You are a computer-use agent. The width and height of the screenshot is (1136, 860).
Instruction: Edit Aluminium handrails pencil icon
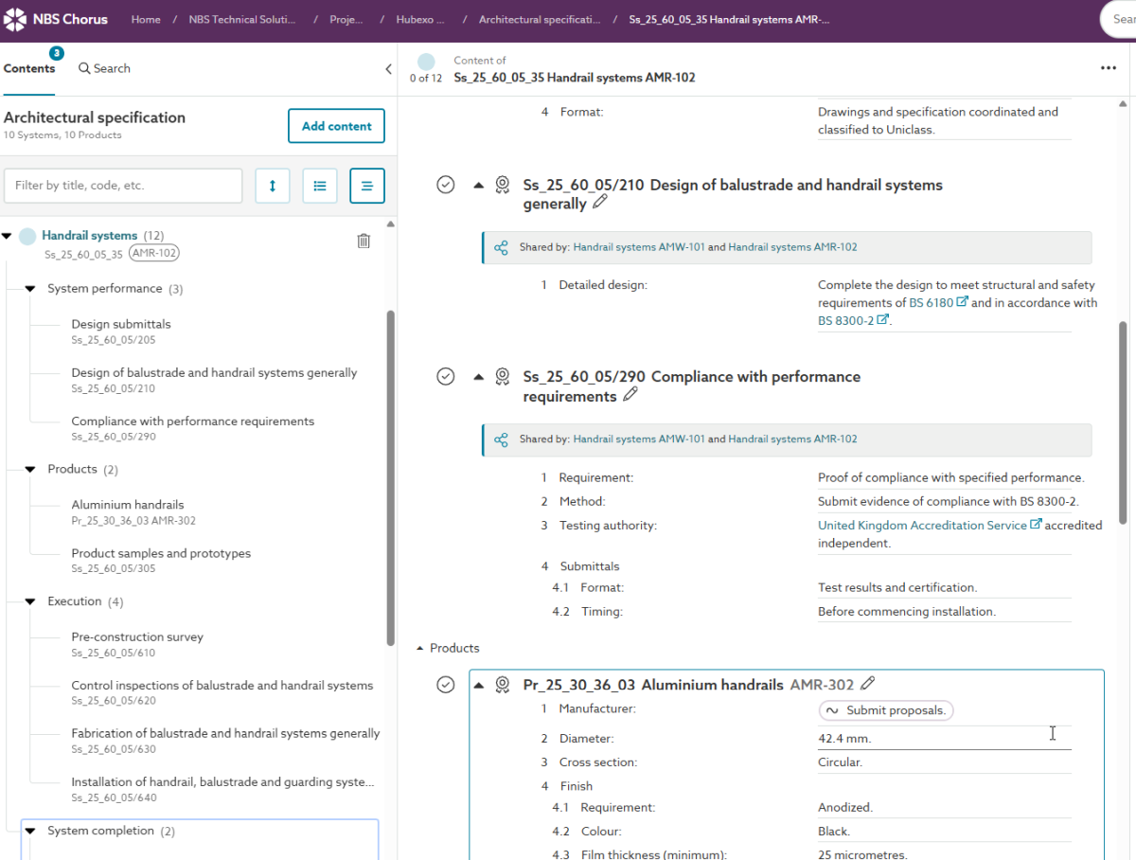point(868,684)
